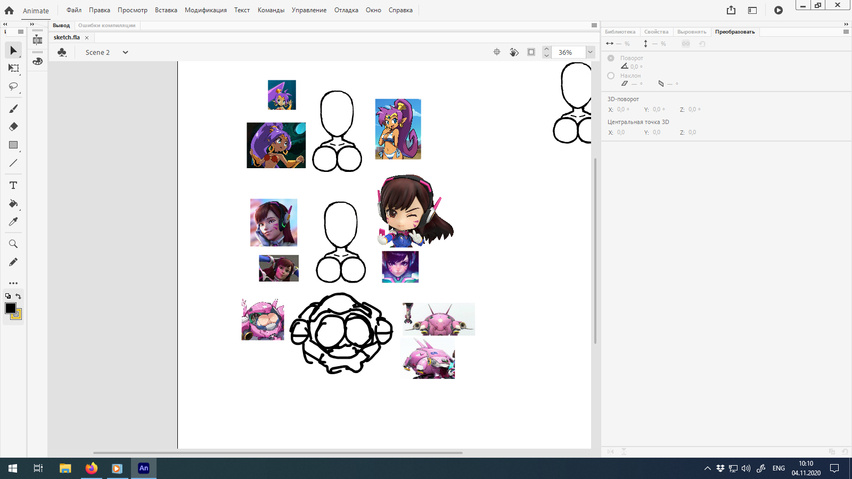Open the Вставка menu
Image resolution: width=852 pixels, height=479 pixels.
166,10
